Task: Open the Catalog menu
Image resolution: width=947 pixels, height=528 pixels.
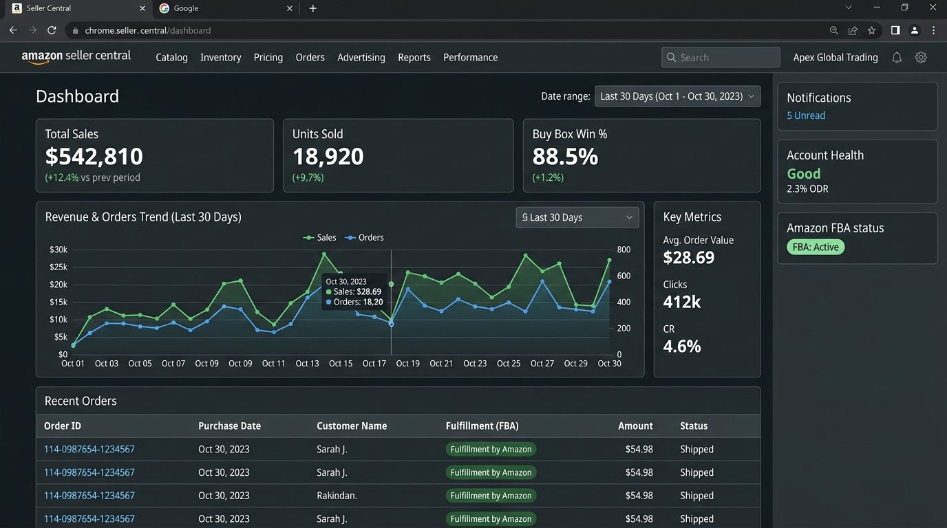Action: (x=172, y=58)
